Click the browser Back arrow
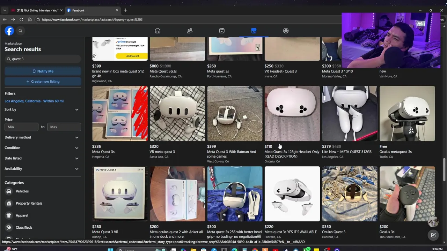447x251 pixels. pyautogui.click(x=5, y=20)
